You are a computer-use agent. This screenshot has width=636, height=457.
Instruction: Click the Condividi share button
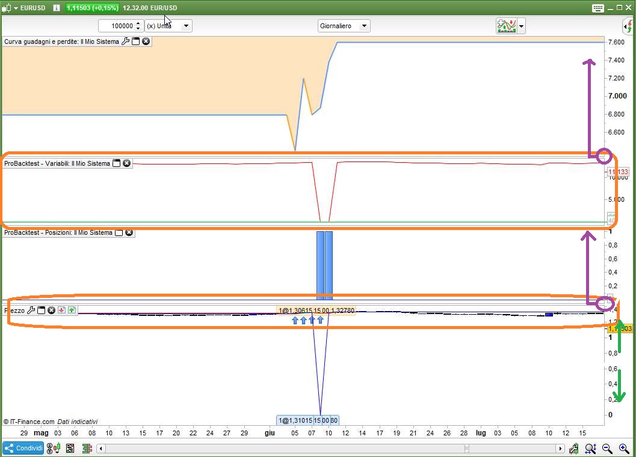[23, 448]
